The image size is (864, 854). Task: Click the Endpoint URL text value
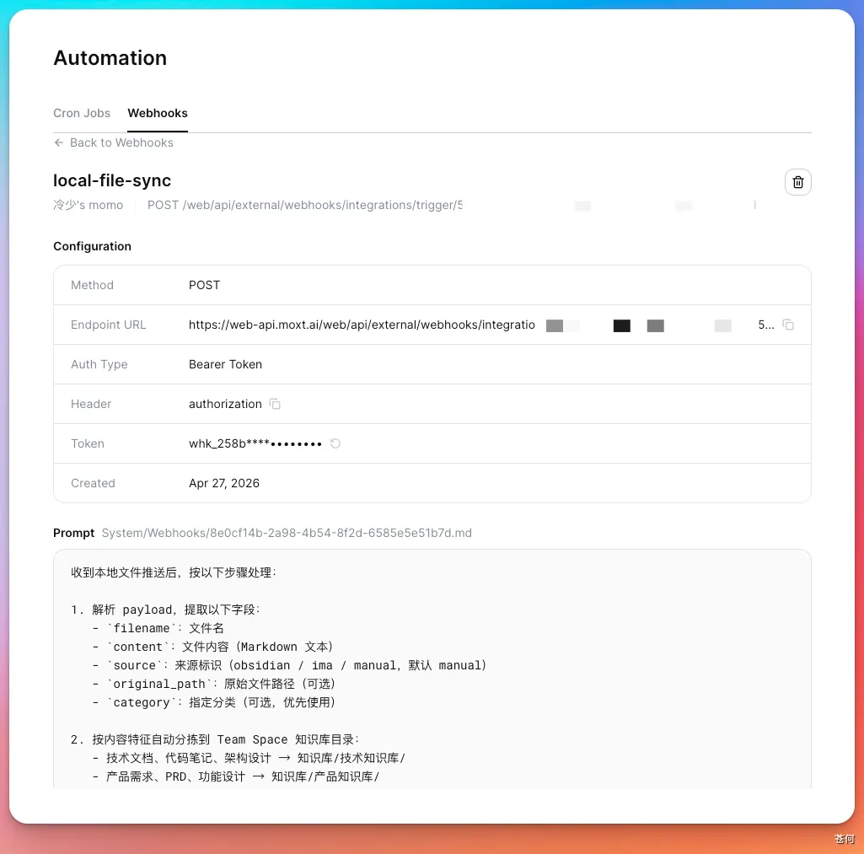click(x=362, y=325)
